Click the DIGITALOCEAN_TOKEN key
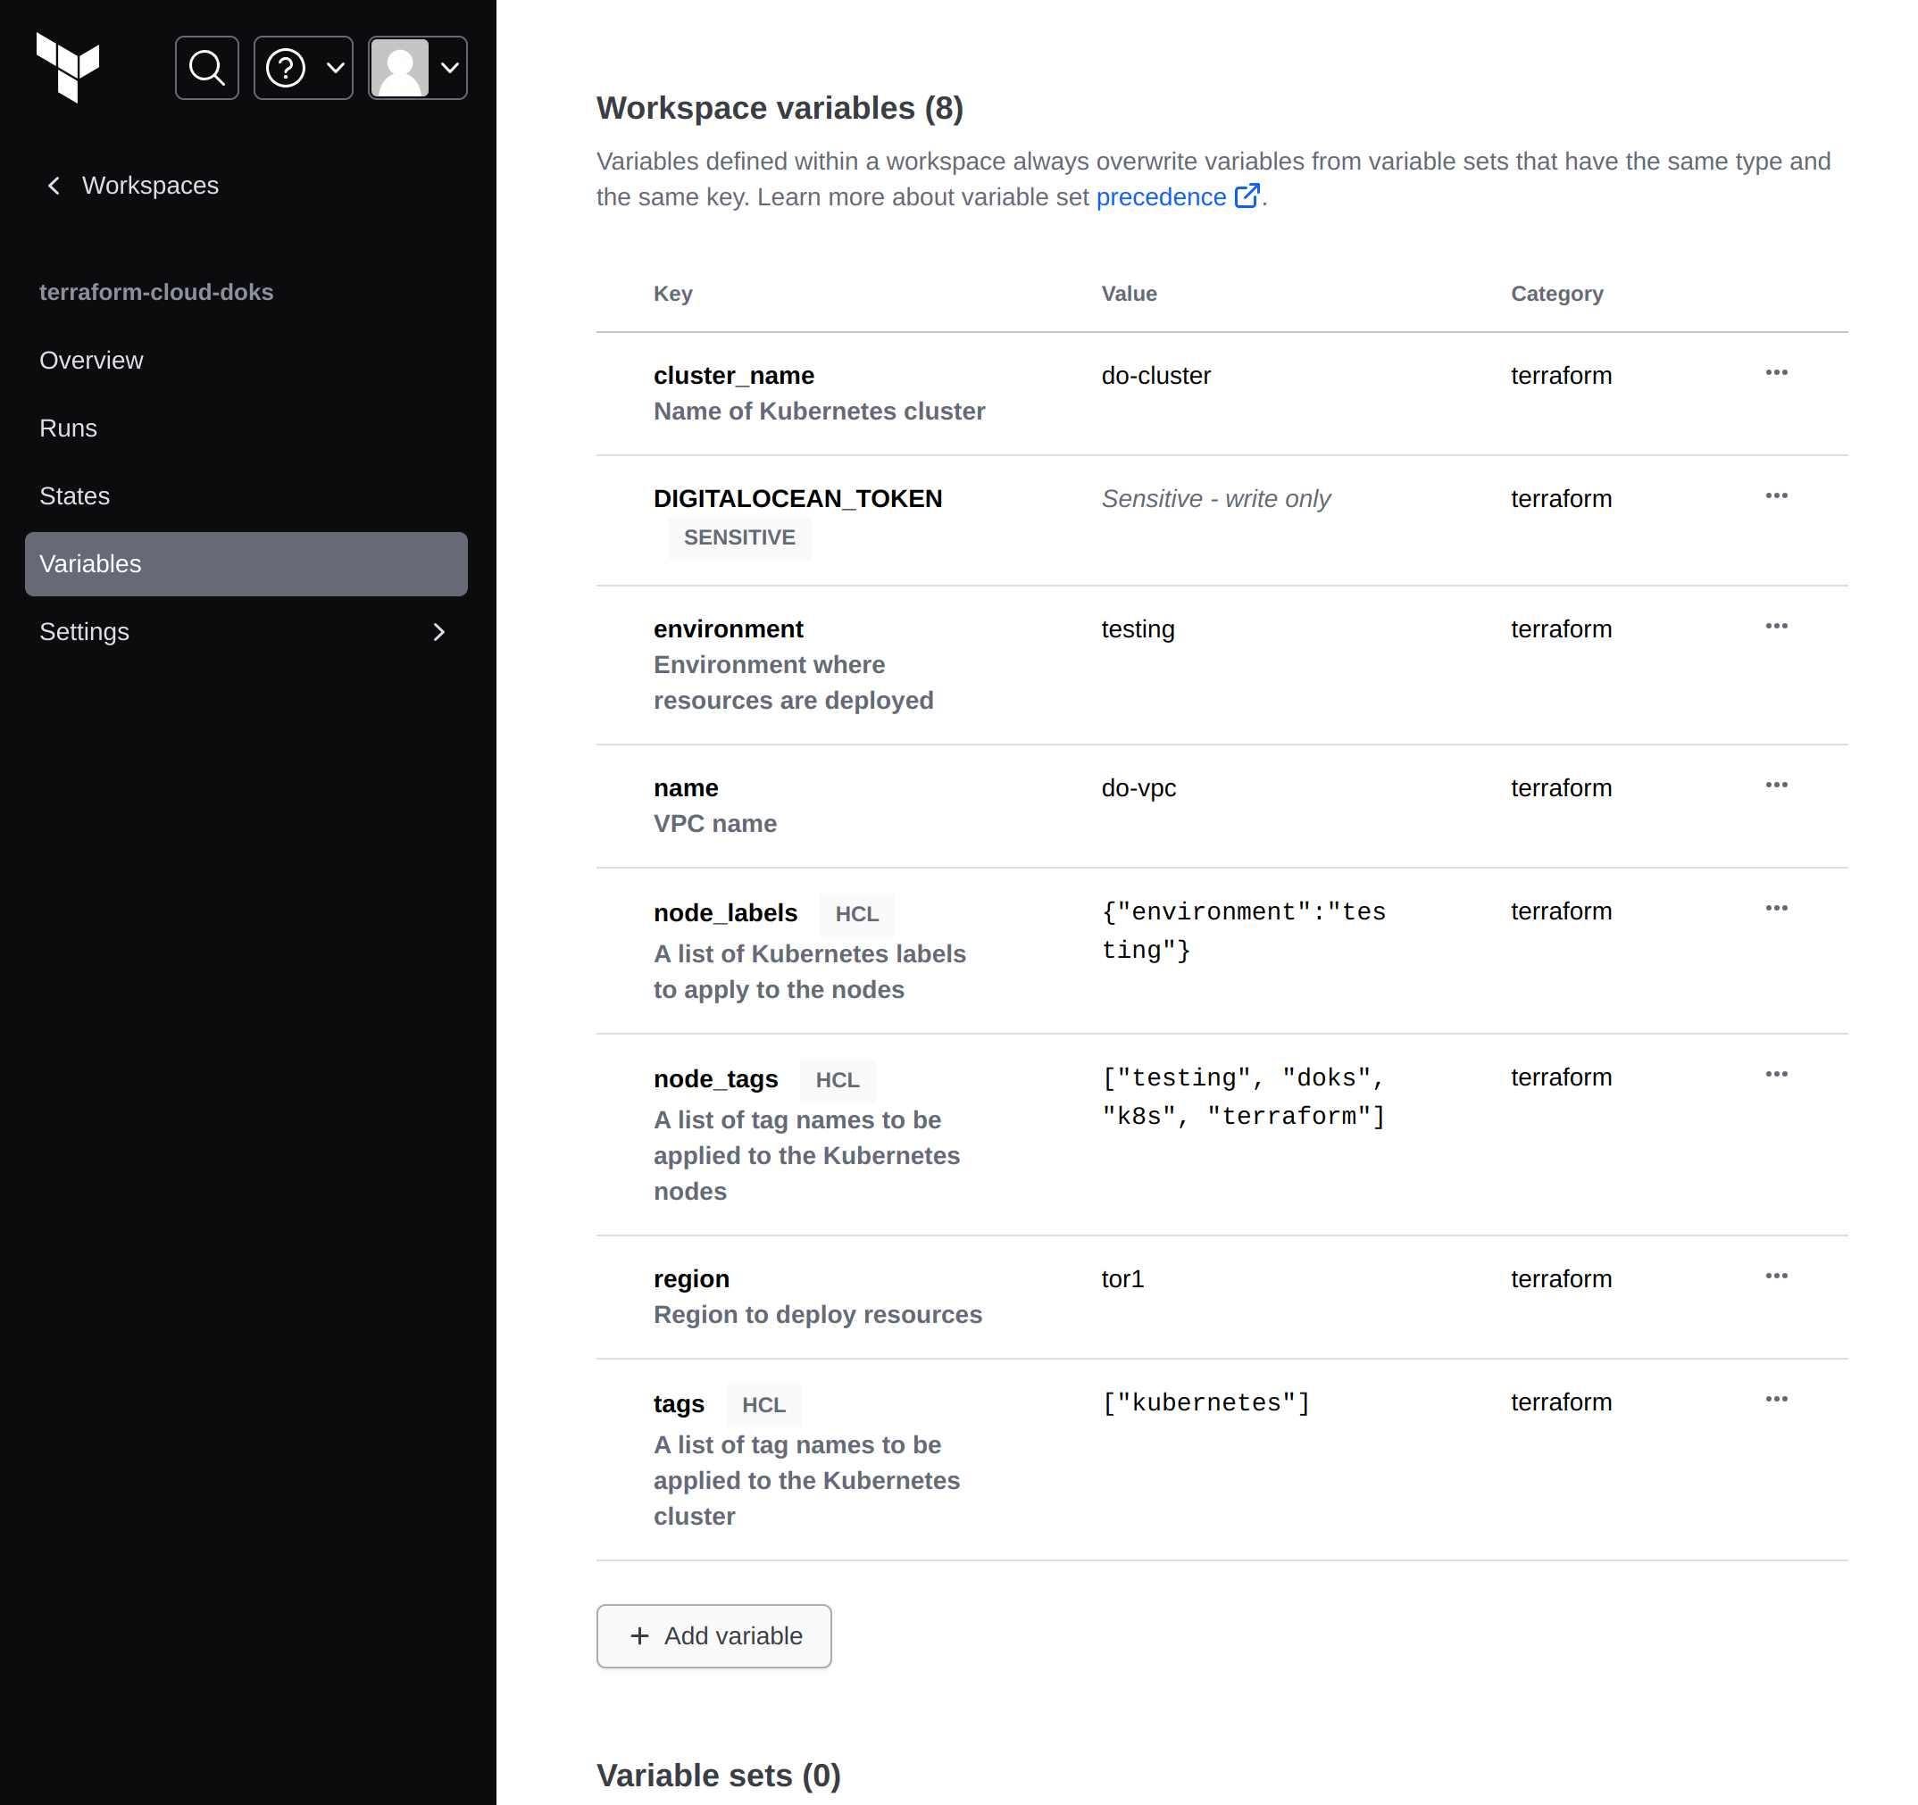Image resolution: width=1918 pixels, height=1805 pixels. point(798,499)
